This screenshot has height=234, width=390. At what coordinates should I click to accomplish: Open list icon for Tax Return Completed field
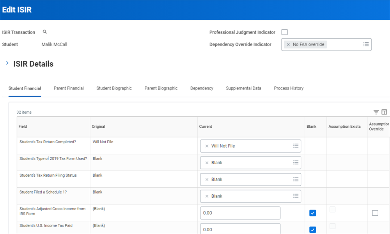coord(296,146)
